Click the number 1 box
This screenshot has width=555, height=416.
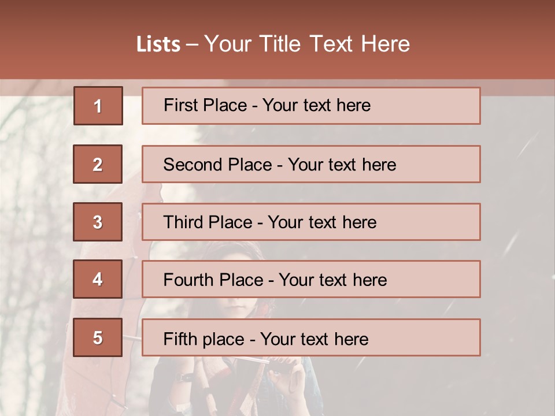pyautogui.click(x=98, y=106)
